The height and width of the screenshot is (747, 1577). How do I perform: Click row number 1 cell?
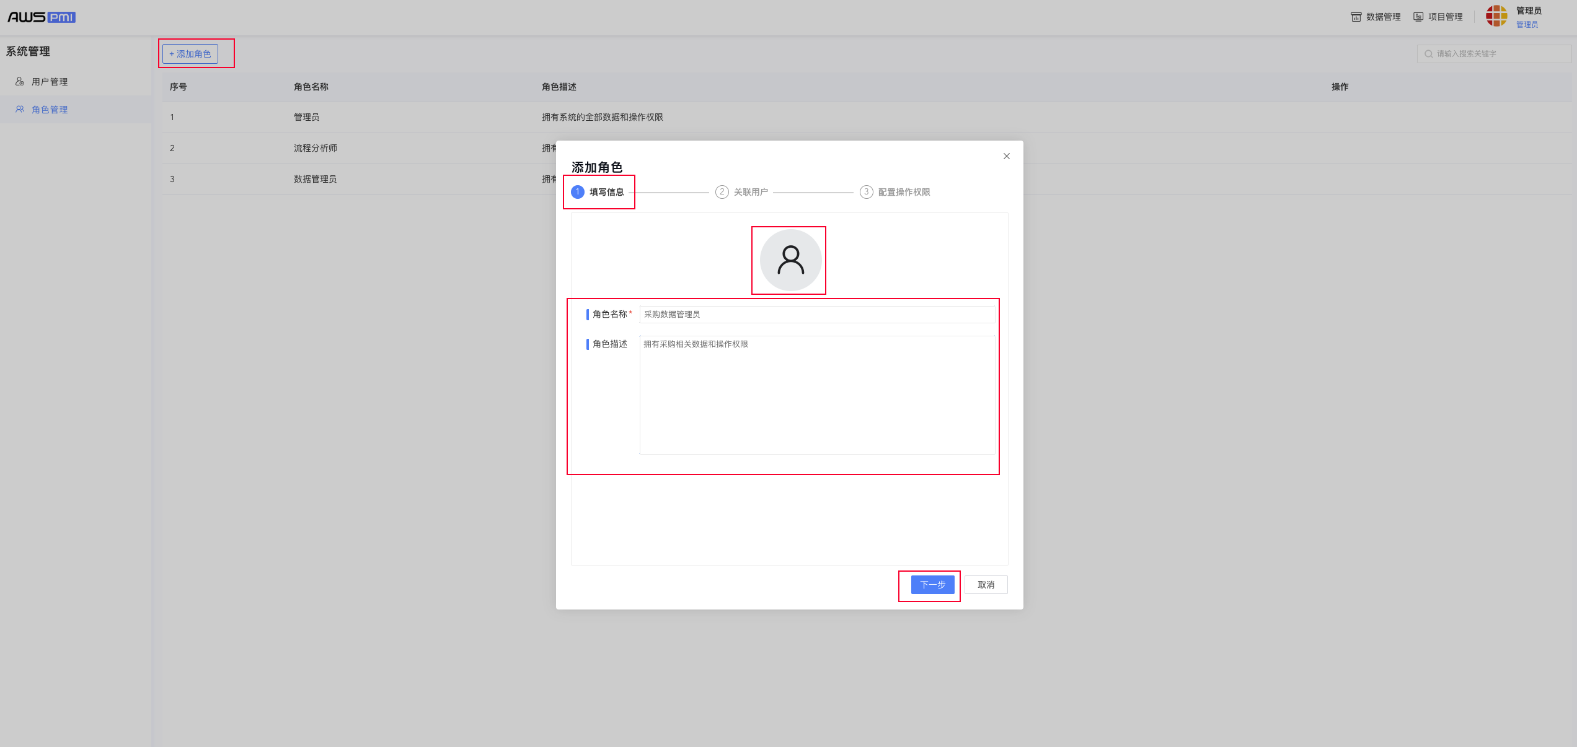[172, 117]
